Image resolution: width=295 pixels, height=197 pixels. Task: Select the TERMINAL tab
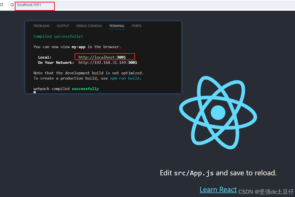click(117, 26)
